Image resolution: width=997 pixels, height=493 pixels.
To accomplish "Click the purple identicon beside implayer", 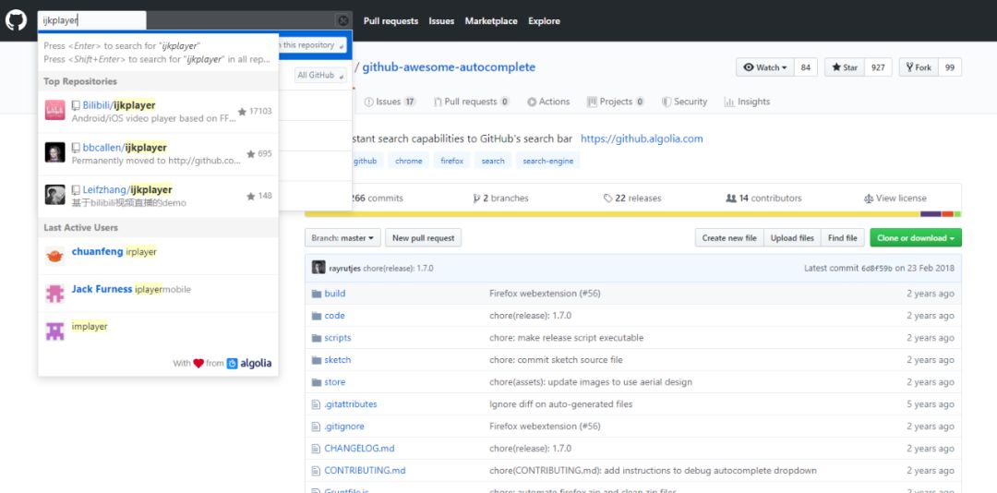I will click(x=54, y=331).
